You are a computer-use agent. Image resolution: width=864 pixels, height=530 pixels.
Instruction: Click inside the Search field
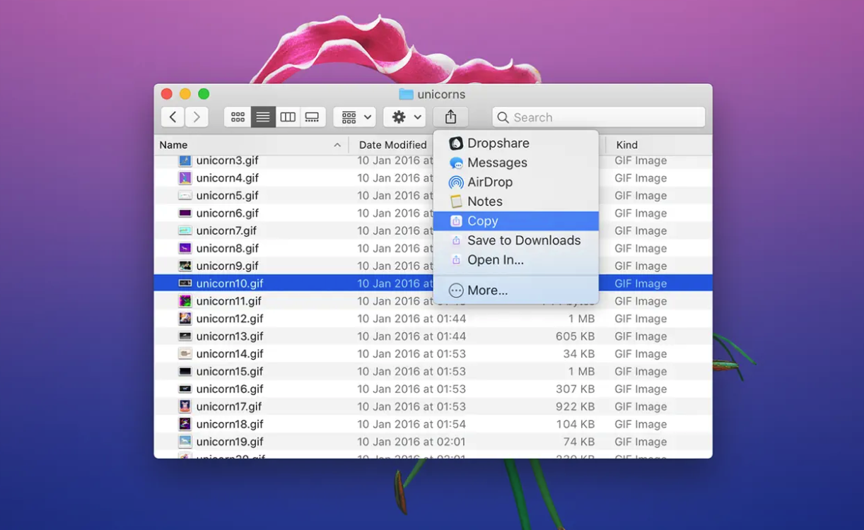tap(605, 117)
